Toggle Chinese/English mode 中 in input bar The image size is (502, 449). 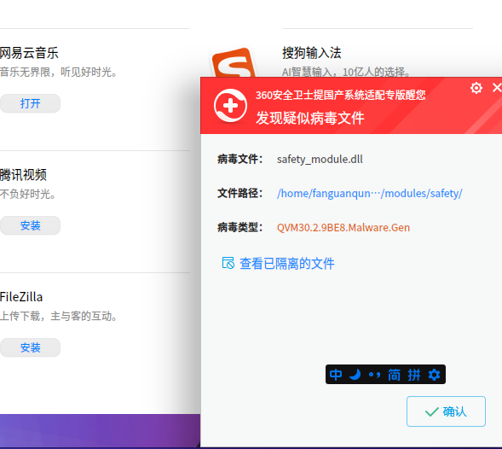click(336, 375)
